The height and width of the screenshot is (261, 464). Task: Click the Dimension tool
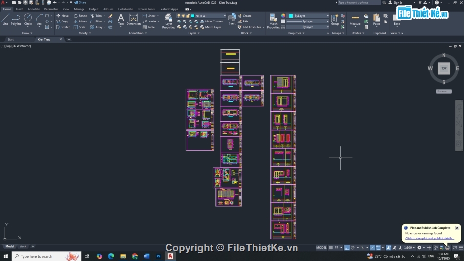point(133,20)
